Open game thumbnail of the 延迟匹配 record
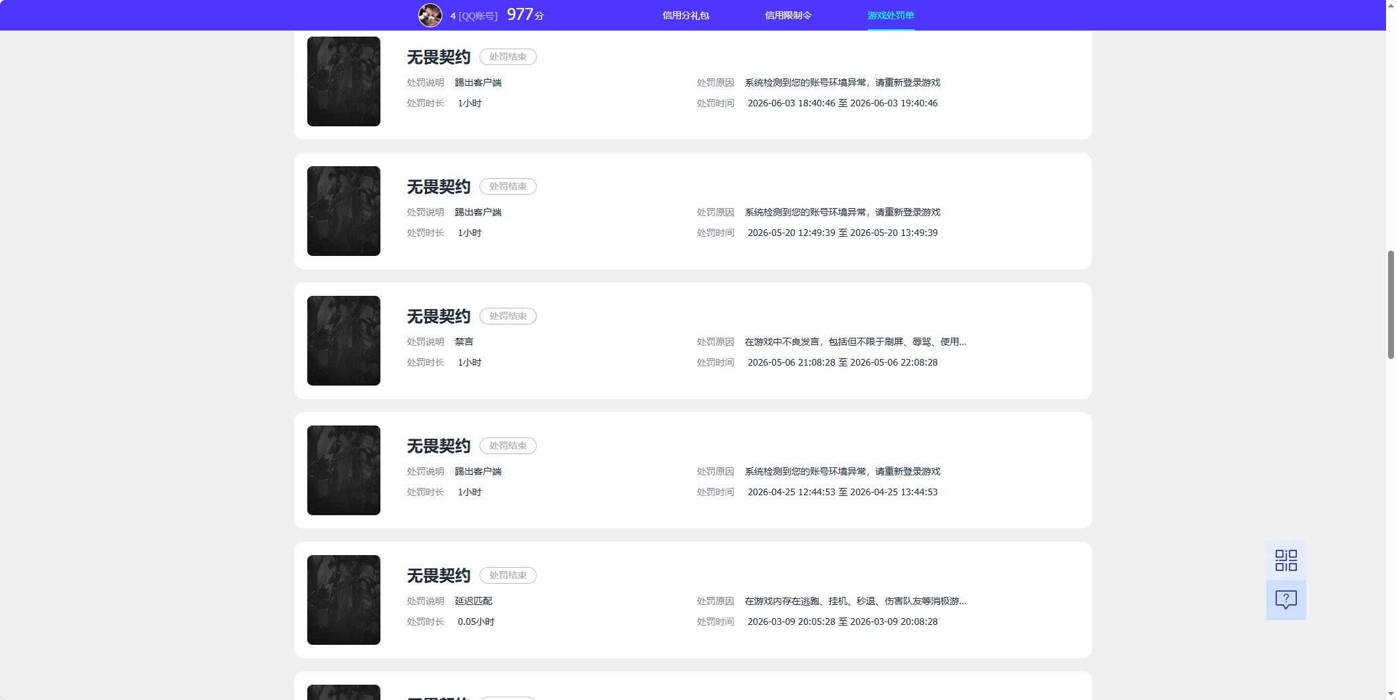The height and width of the screenshot is (700, 1396). (x=344, y=600)
